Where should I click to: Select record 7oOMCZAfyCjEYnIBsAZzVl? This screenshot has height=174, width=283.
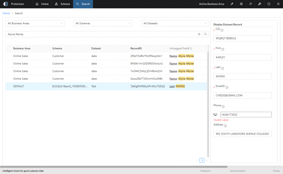click(x=106, y=71)
